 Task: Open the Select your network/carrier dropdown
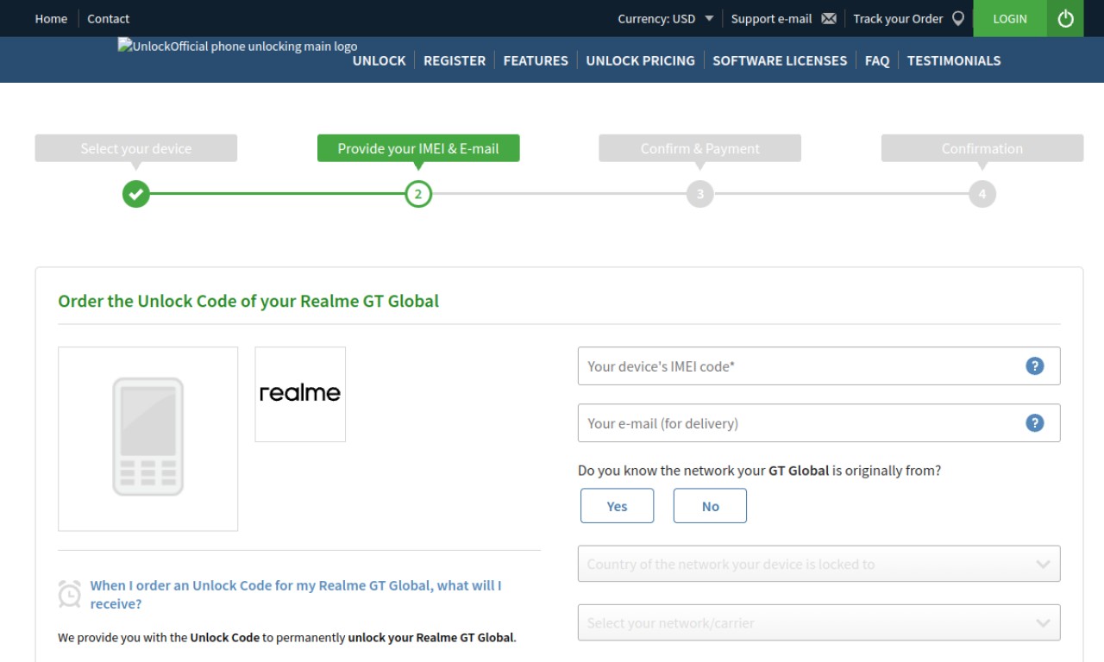(819, 622)
